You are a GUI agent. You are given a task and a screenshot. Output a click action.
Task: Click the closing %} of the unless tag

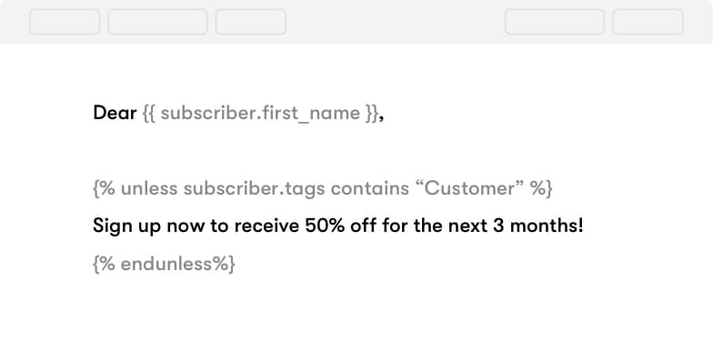coord(541,188)
